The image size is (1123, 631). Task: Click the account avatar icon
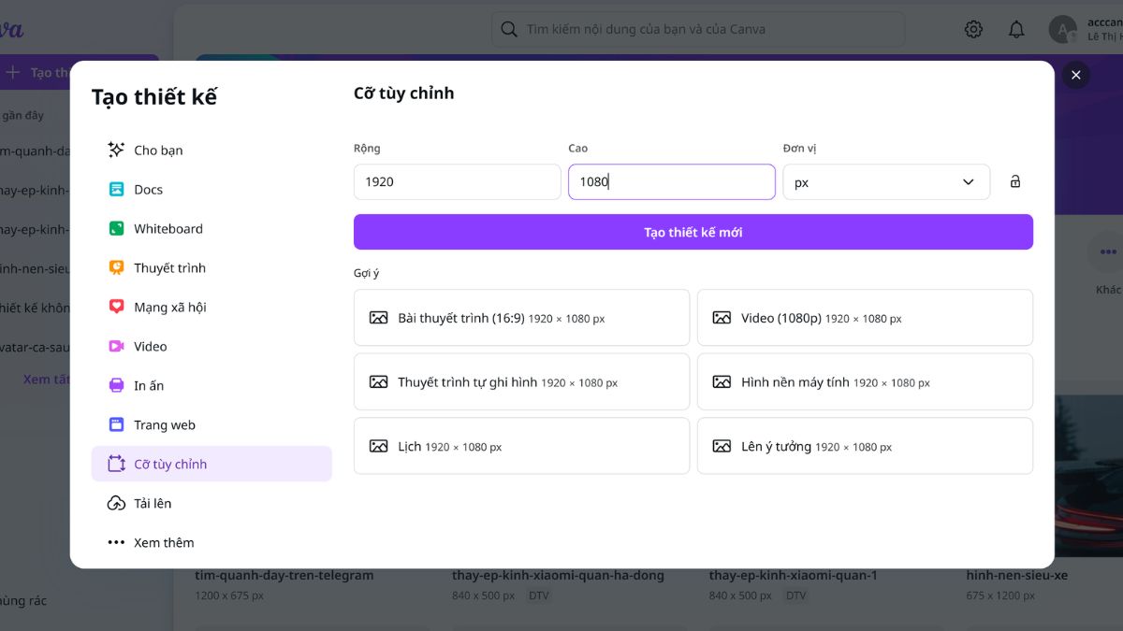[x=1063, y=30]
